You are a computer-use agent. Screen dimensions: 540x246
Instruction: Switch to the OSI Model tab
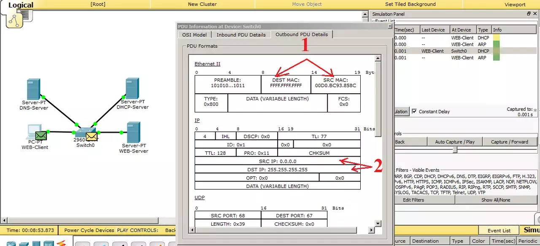pyautogui.click(x=194, y=35)
